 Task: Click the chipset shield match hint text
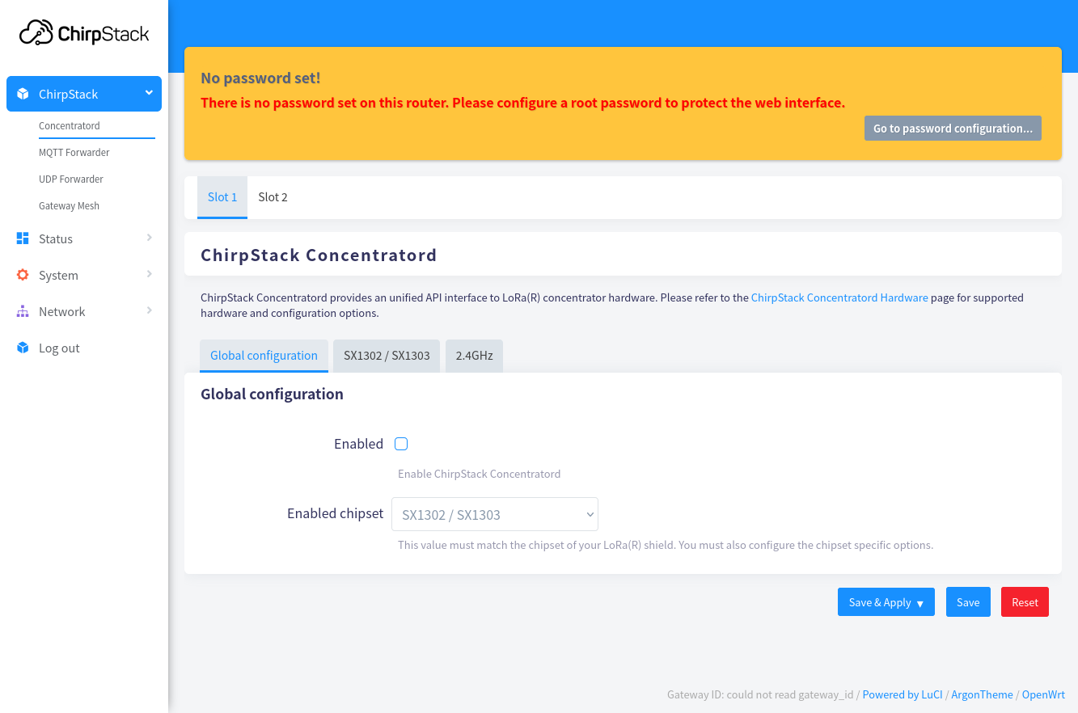pyautogui.click(x=666, y=545)
